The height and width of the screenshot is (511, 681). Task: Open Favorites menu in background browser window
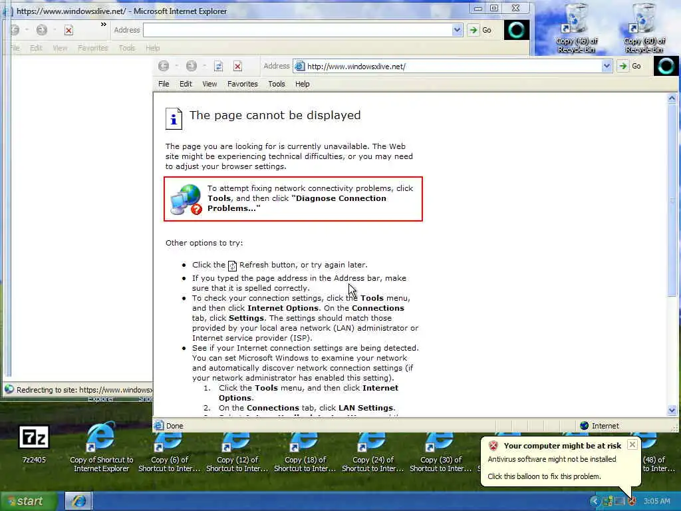92,48
